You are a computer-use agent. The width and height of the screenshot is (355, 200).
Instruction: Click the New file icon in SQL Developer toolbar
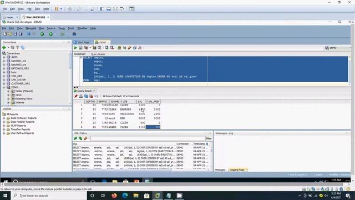click(5, 34)
